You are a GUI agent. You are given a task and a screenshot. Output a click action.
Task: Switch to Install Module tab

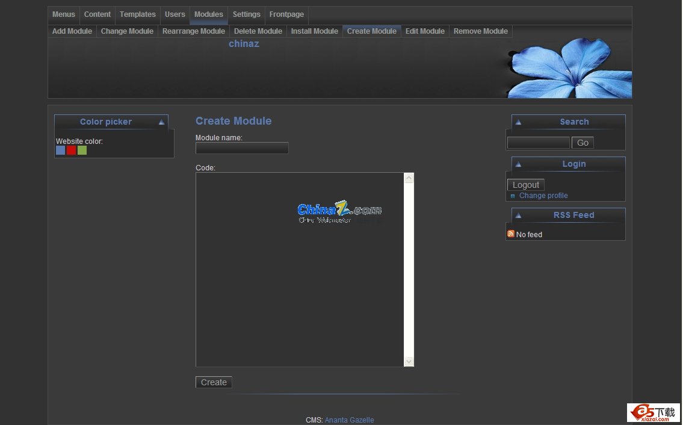(x=315, y=31)
